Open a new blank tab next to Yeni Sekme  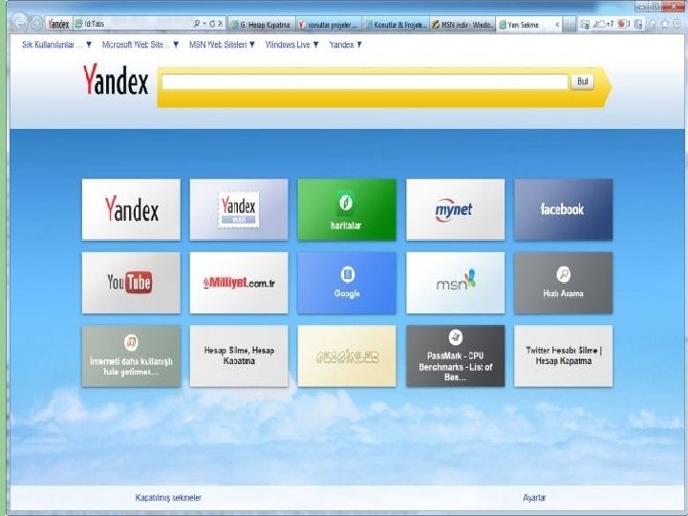pos(570,25)
